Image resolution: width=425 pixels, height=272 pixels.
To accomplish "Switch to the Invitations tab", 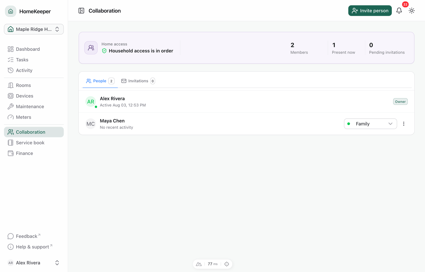I will click(x=138, y=81).
